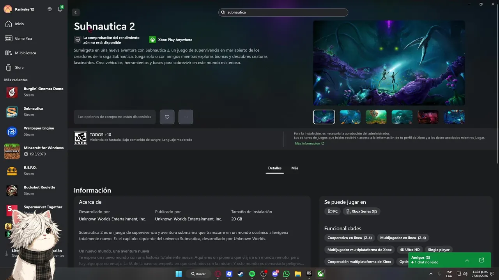This screenshot has width=499, height=280.
Task: Click Multijugador multiplataforma de Xbox tag
Action: coord(359,250)
